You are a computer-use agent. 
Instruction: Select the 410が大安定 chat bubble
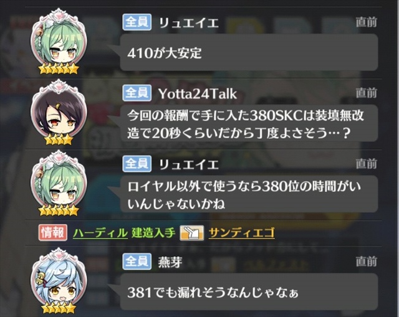[x=249, y=52]
